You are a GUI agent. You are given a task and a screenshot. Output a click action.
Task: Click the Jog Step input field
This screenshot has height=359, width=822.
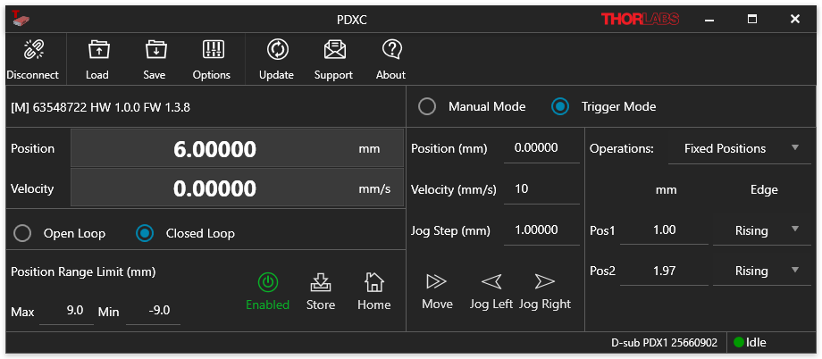coord(541,230)
